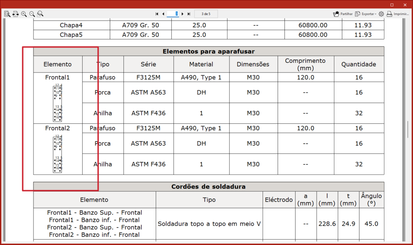Click the 24.9 thickness value
Screen dimensions: 413x245
348,224
